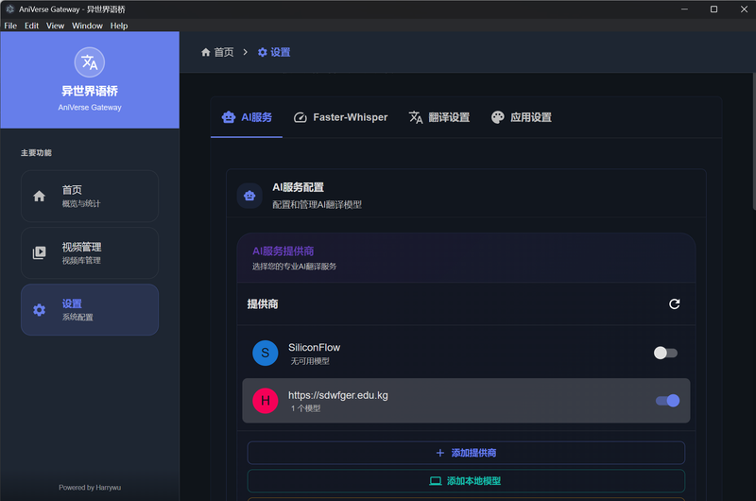
Task: Click the gear icon in breadcrumb
Action: [263, 52]
